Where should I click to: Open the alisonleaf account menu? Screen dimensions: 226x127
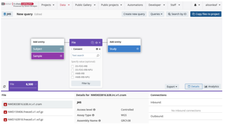pyautogui.click(x=213, y=5)
